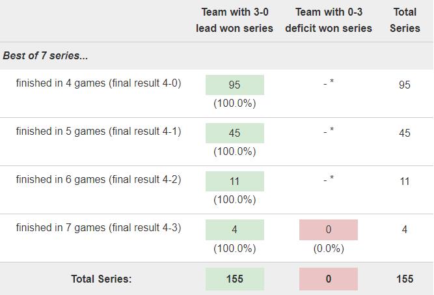Click the green 45 cell for 4-1 results
The width and height of the screenshot is (434, 295).
pyautogui.click(x=235, y=133)
